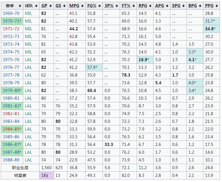Open the red 1971–72 season link
The height and width of the screenshot is (182, 222).
click(x=11, y=29)
